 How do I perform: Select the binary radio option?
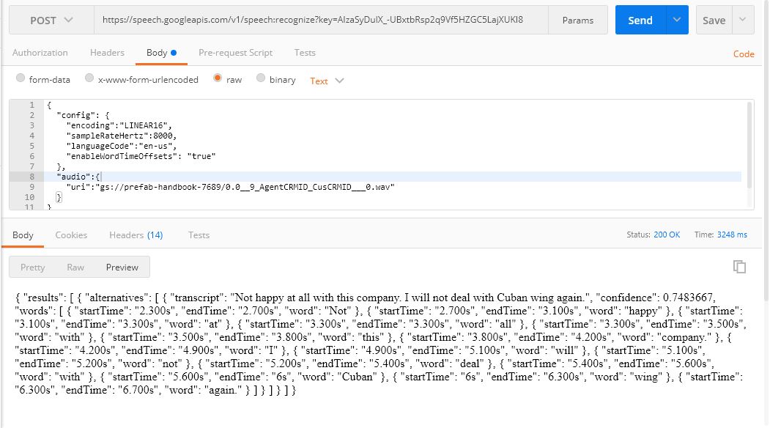(x=261, y=78)
